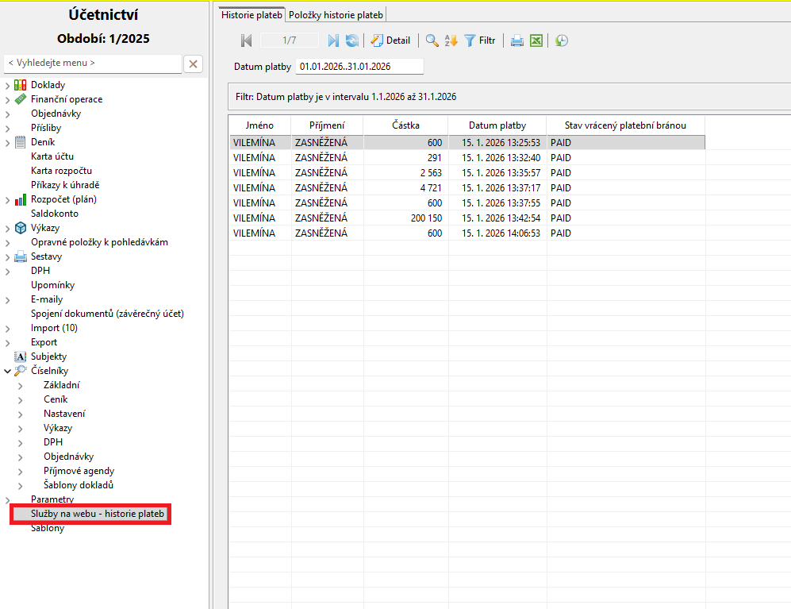Expand the Finanční operace node
The image size is (791, 609).
tap(8, 99)
